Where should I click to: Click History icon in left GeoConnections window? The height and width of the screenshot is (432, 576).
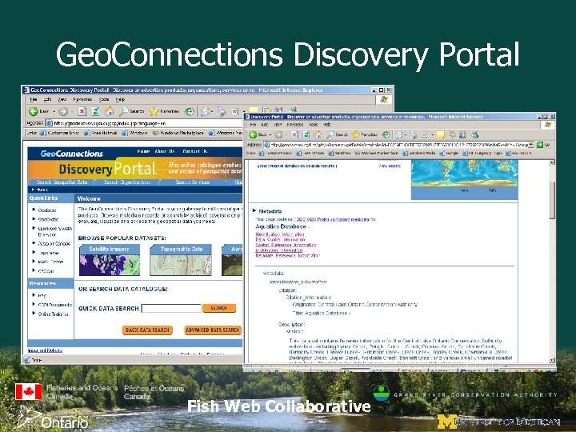coord(189,111)
